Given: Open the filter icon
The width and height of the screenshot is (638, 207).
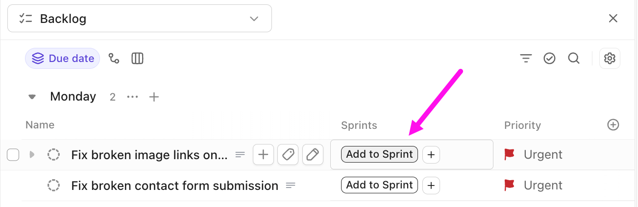Looking at the screenshot, I should [x=526, y=59].
